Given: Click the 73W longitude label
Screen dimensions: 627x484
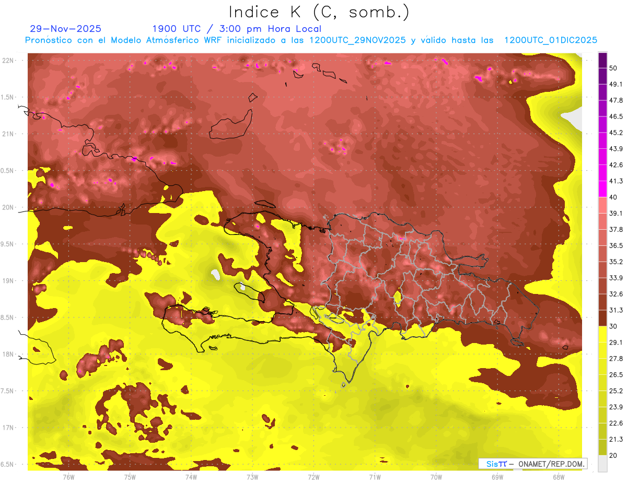Looking at the screenshot, I should click(x=252, y=477).
